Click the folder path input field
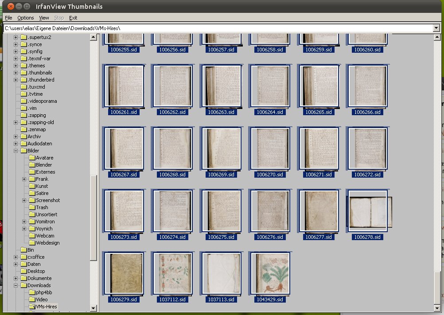Screen dimensions: 444x315 pos(218,28)
